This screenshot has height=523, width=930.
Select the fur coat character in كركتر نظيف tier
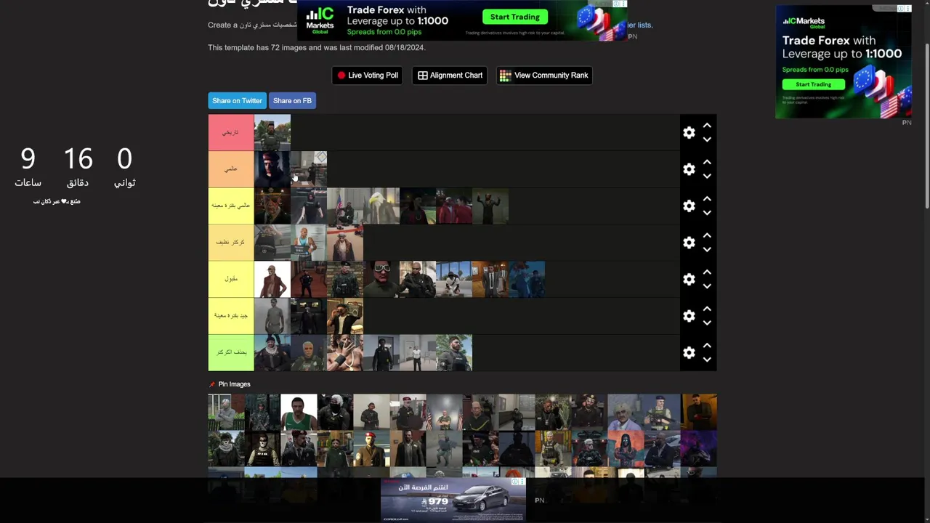pos(345,243)
